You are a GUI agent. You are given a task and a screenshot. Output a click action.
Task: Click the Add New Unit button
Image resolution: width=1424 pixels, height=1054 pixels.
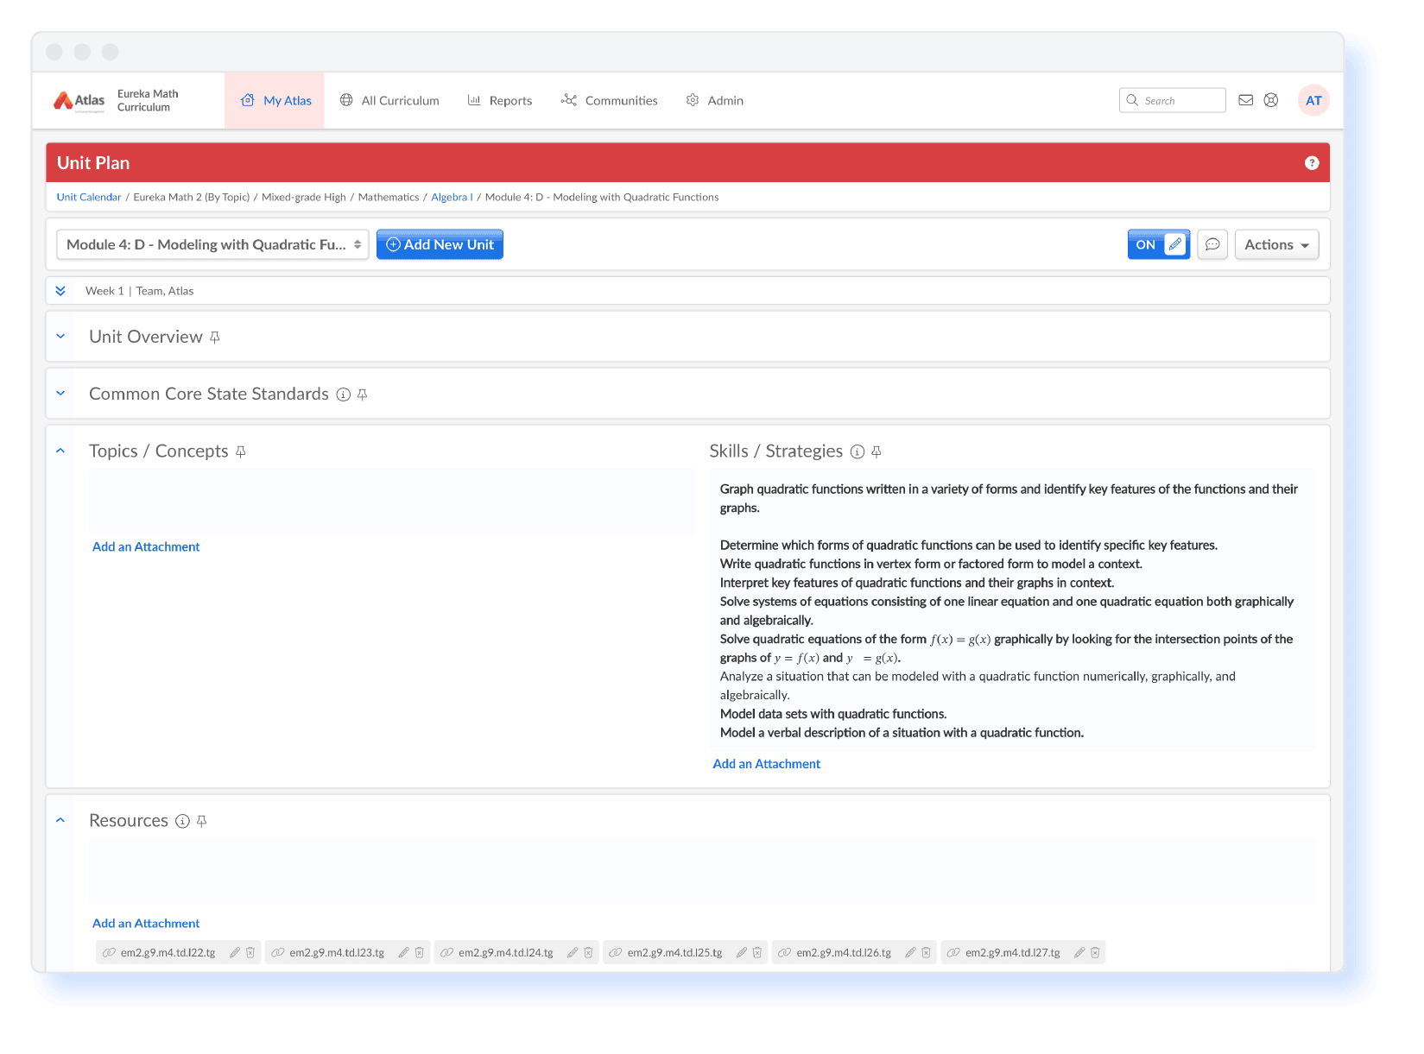point(440,244)
